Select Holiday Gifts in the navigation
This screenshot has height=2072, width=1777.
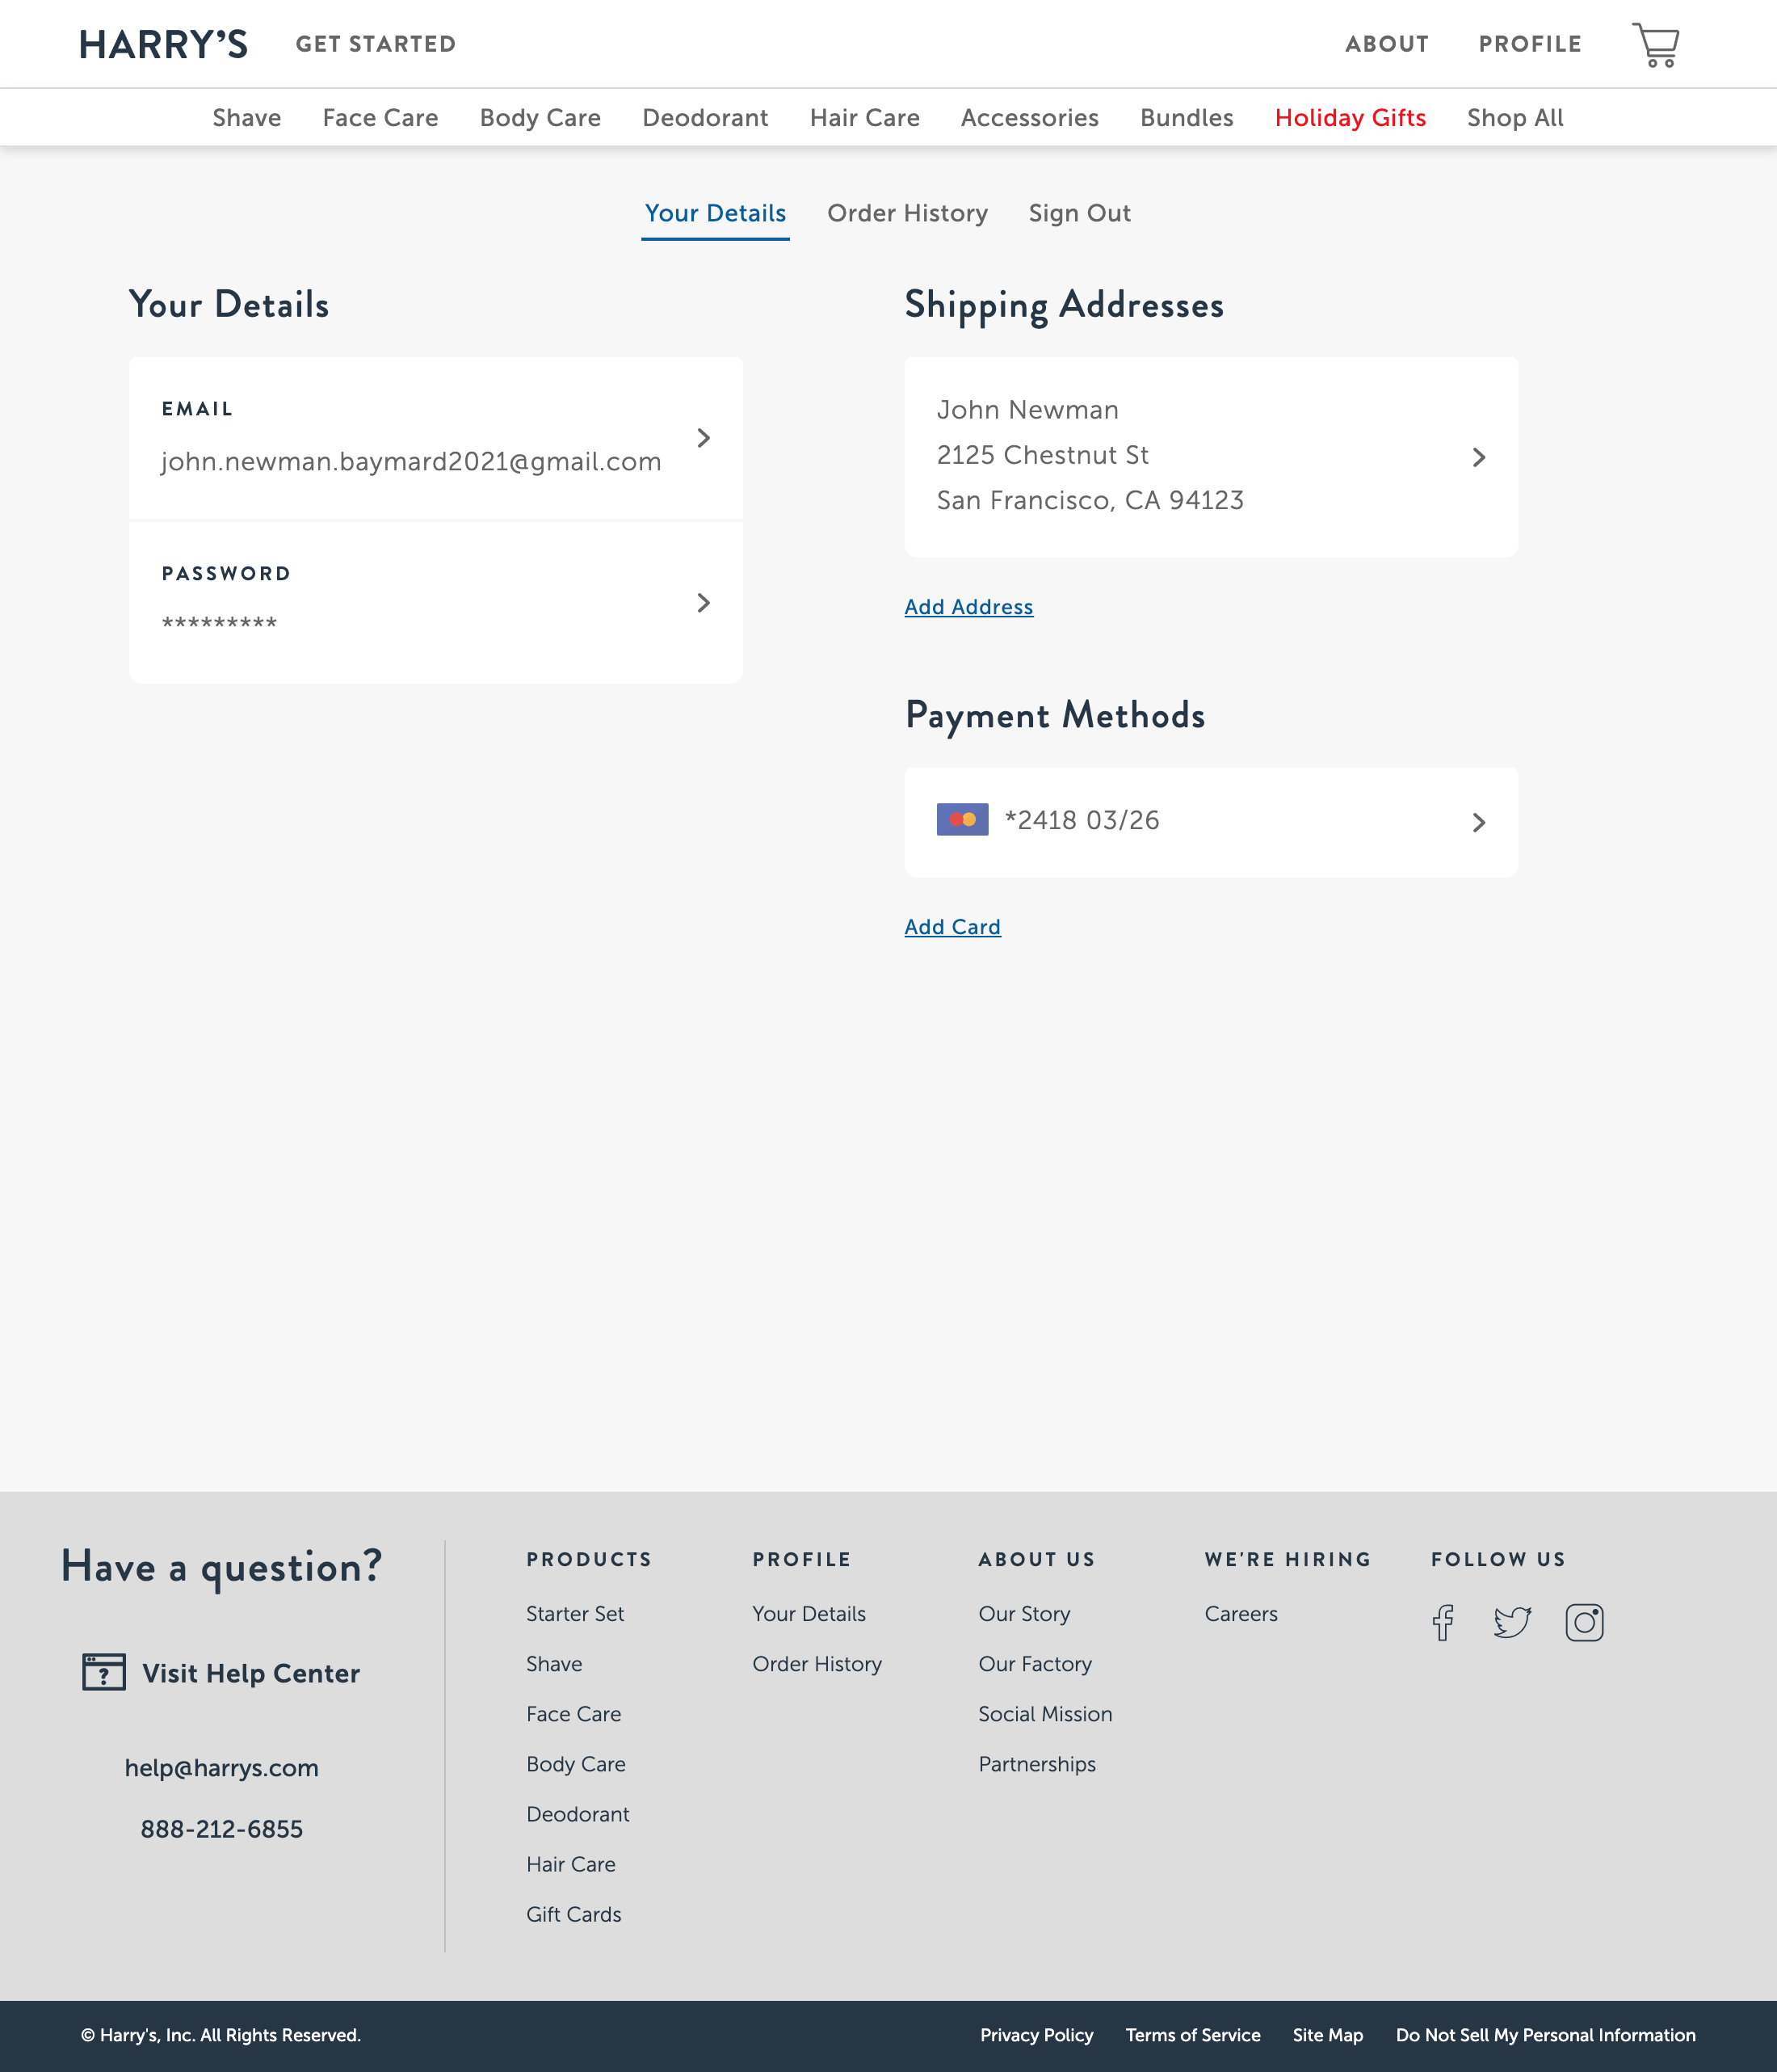coord(1351,117)
